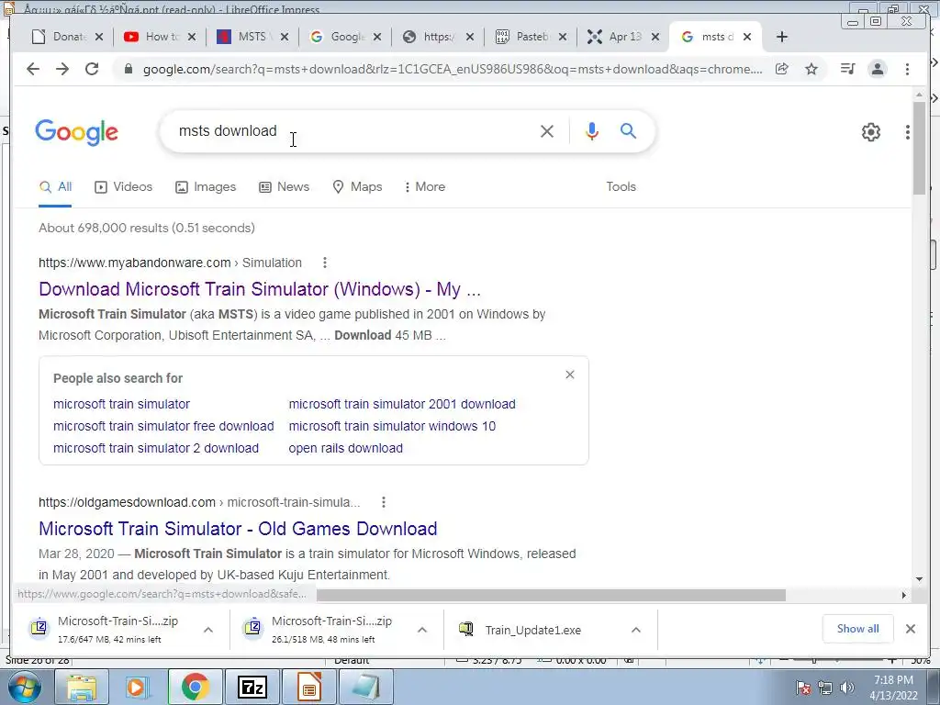The height and width of the screenshot is (705, 940).
Task: Open 'Download Microsoft Train Simulator (Windows)' result
Action: [260, 289]
